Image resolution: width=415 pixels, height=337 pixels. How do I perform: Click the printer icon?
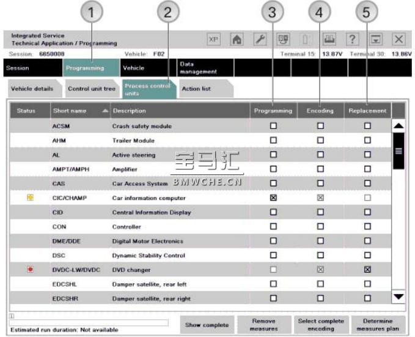pyautogui.click(x=329, y=39)
